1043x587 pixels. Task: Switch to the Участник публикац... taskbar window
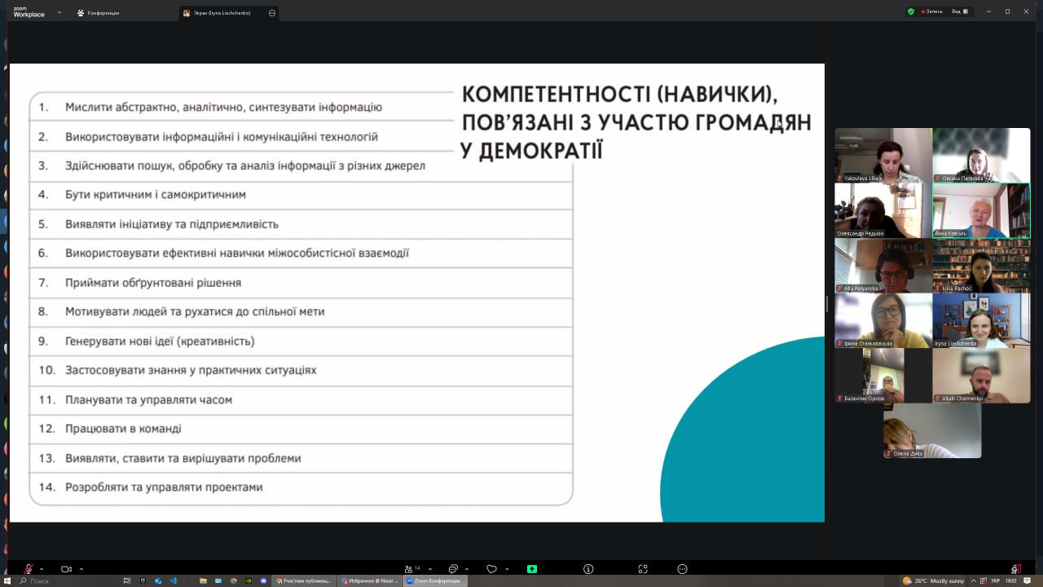click(304, 580)
